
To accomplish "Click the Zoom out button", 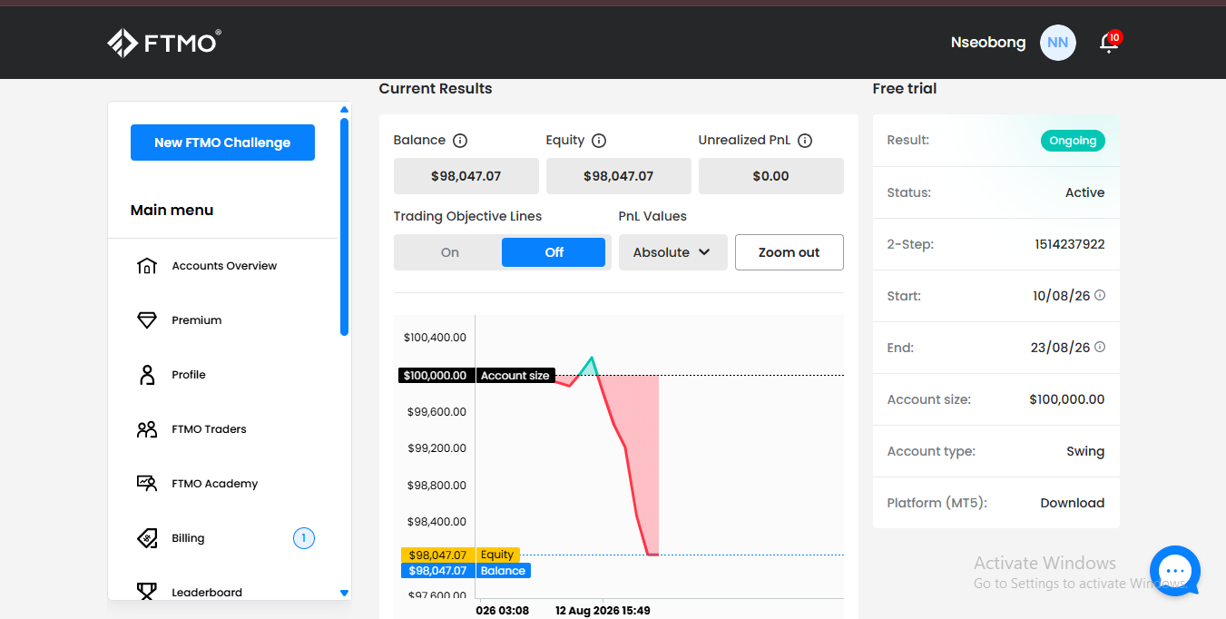I will coord(789,252).
